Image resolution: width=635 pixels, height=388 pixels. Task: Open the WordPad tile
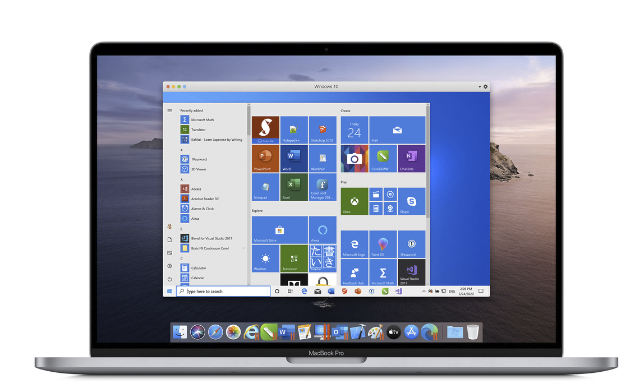tap(323, 159)
